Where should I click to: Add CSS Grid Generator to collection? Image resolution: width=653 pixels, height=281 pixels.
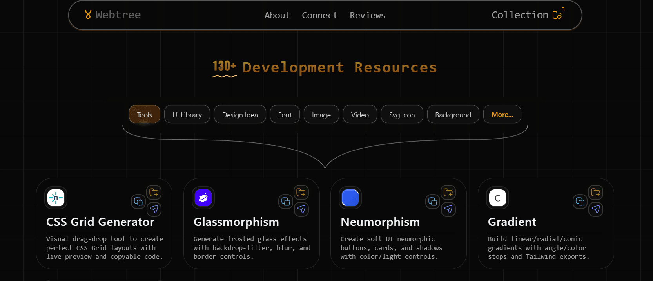pos(154,193)
